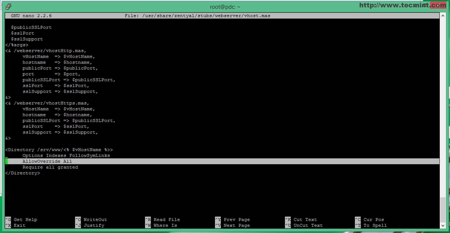Viewport: 450px width, 233px height.
Task: Click the "^X Exit" shortcut
Action: click(15, 226)
